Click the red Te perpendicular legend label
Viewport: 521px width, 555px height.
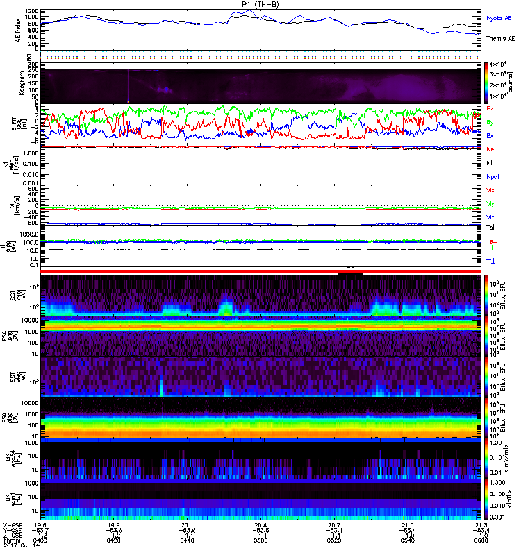point(491,241)
